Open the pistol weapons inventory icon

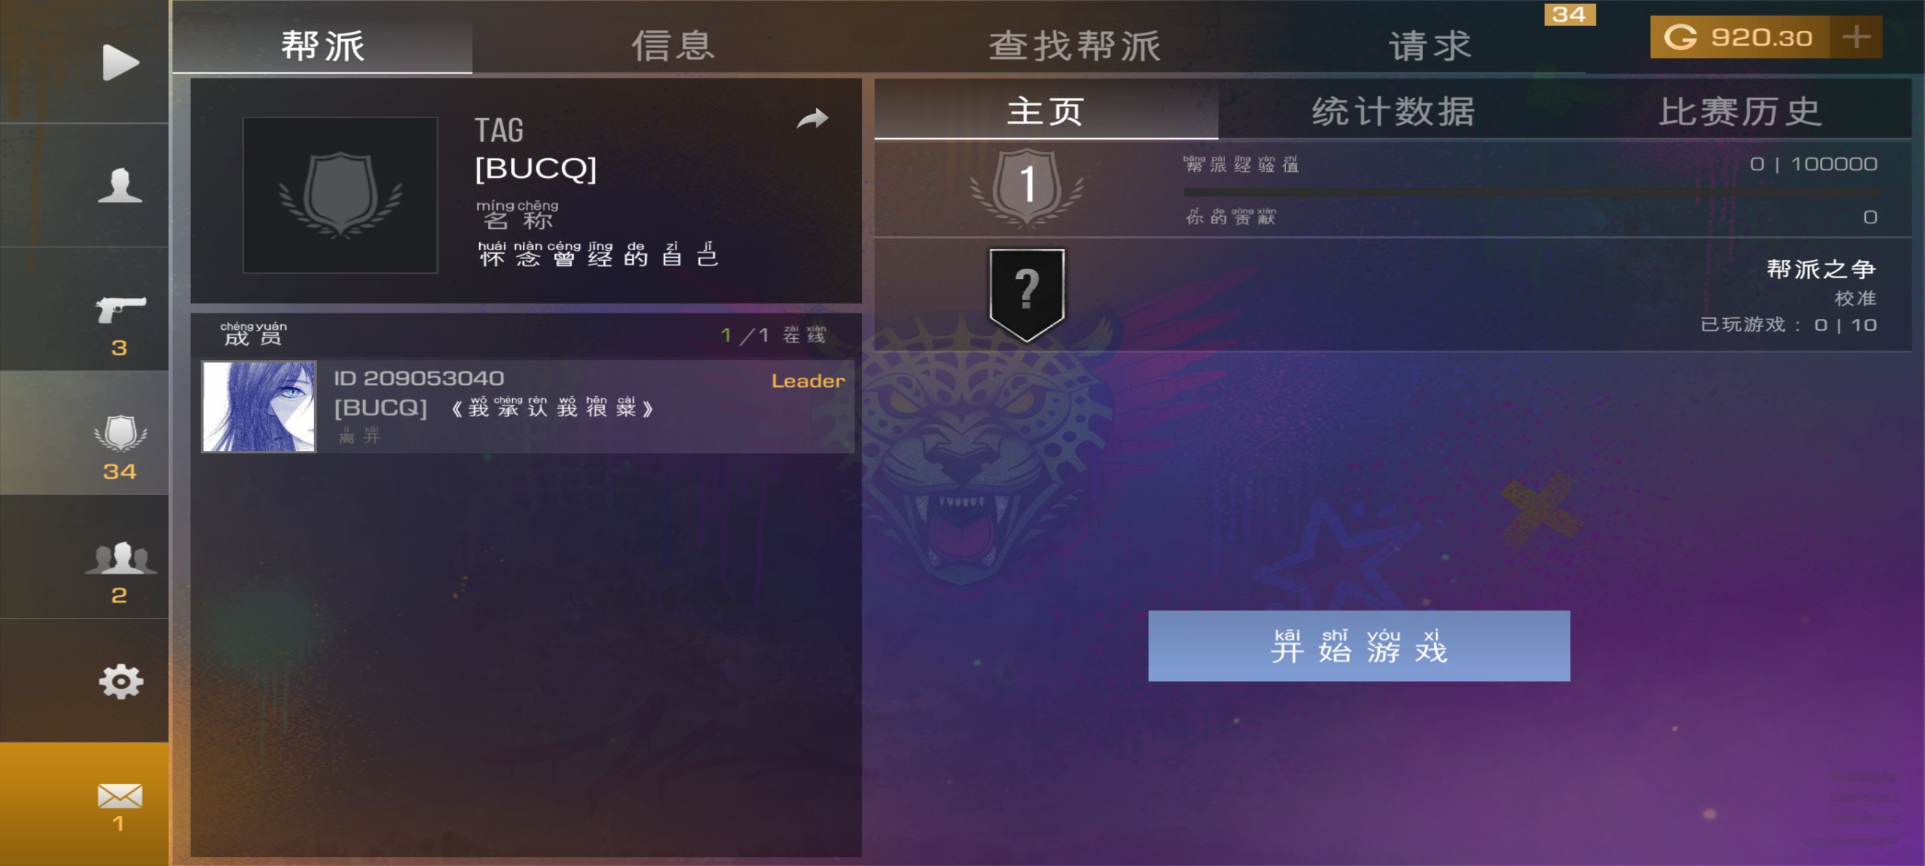tap(120, 309)
